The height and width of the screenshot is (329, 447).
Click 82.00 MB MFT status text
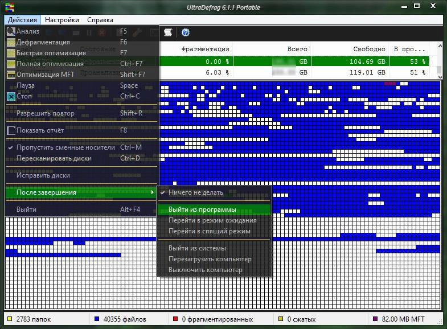point(403,319)
